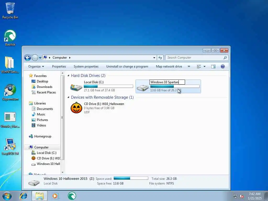Click the Z: drive capacity bar
268x201 pixels.
[x=175, y=86]
